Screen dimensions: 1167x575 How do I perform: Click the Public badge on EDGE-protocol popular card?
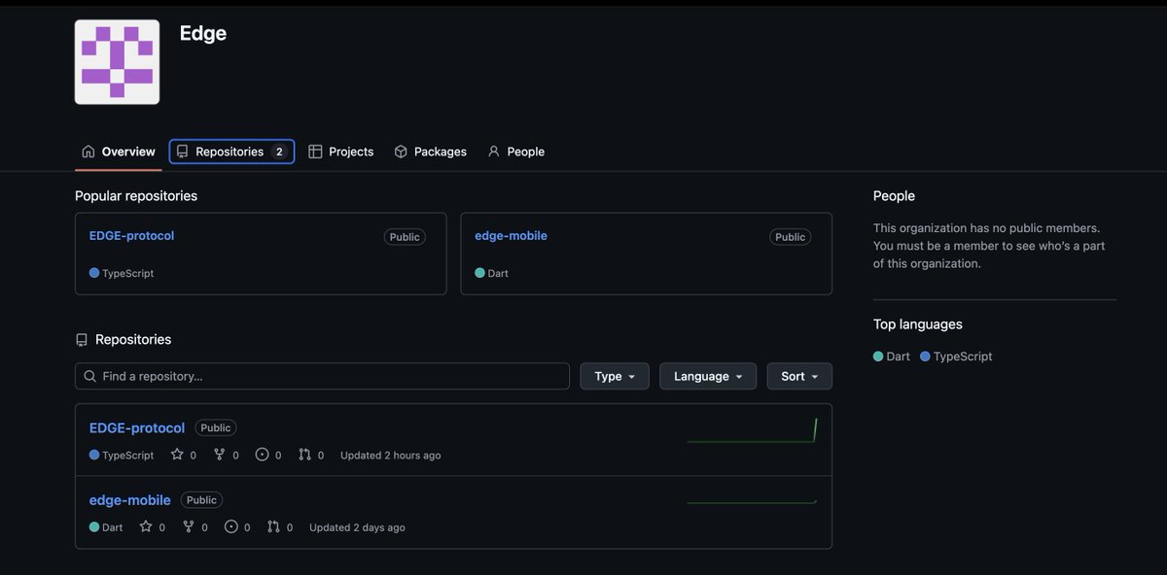[405, 237]
